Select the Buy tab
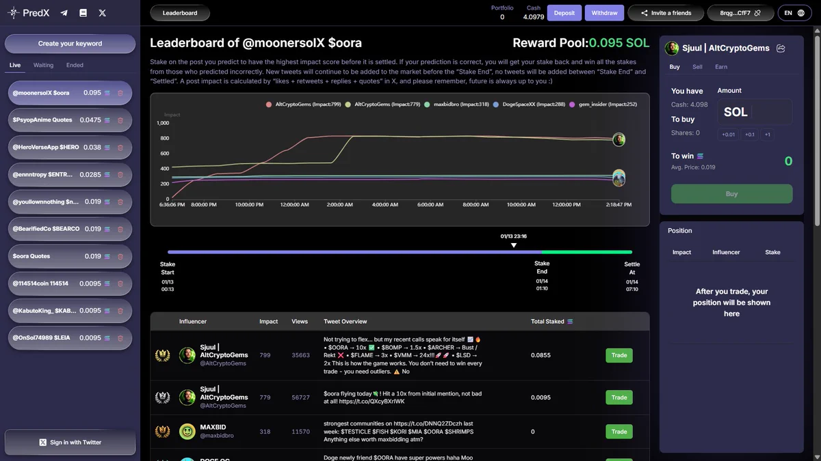The image size is (821, 461). (x=675, y=67)
